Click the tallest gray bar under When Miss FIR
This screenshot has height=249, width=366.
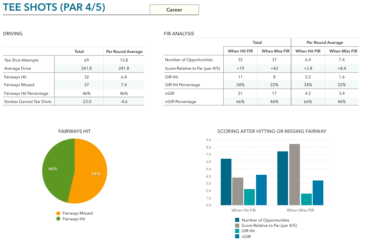295,174
